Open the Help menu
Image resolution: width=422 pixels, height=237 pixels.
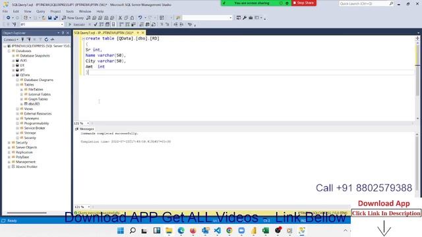[x=100, y=11]
